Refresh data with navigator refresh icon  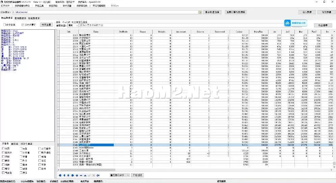98,175
